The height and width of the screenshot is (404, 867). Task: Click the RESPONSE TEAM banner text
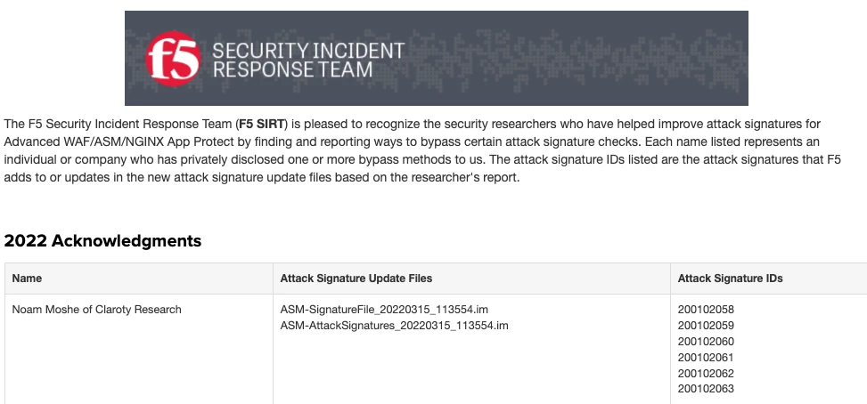(292, 69)
